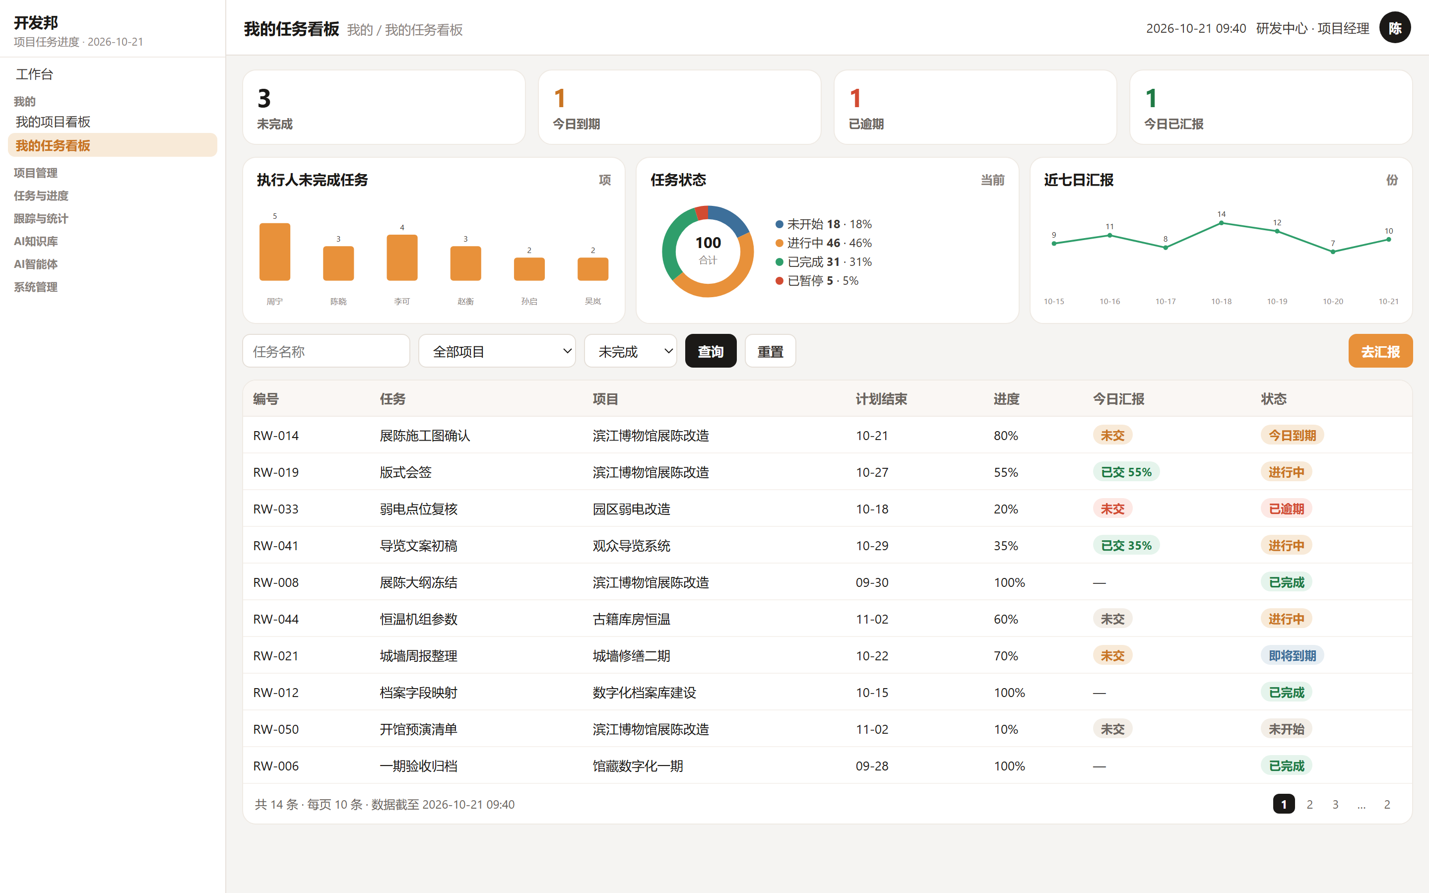The image size is (1429, 893).
Task: Click the 今日到期 summary card
Action: coord(680,107)
